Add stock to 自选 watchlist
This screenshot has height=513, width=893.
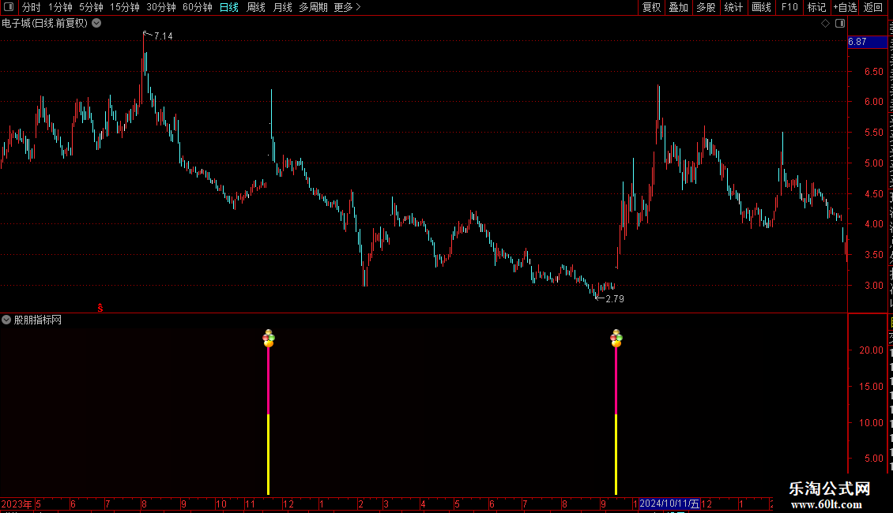point(845,7)
